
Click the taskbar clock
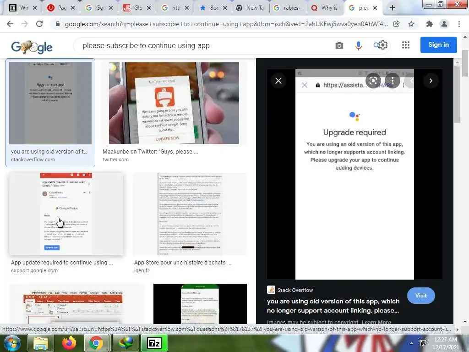pyautogui.click(x=446, y=343)
